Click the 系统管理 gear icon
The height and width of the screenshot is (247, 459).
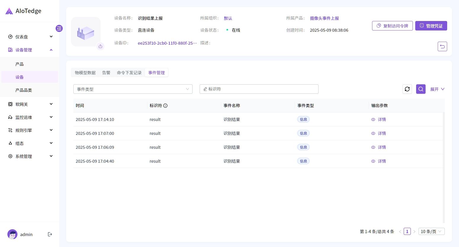coord(10,156)
